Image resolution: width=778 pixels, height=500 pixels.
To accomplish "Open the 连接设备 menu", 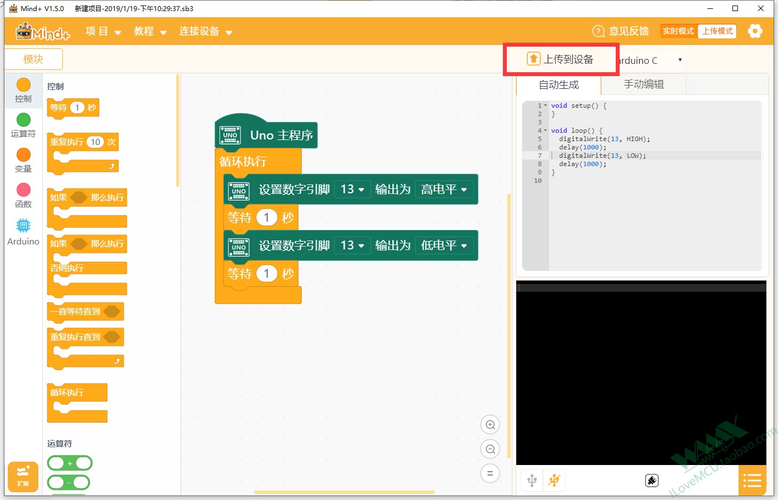I will (206, 32).
